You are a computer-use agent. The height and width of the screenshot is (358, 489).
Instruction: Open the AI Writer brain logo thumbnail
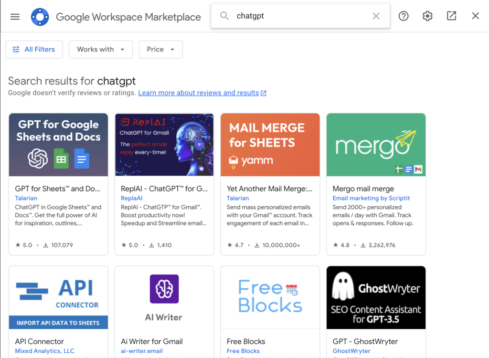(164, 297)
